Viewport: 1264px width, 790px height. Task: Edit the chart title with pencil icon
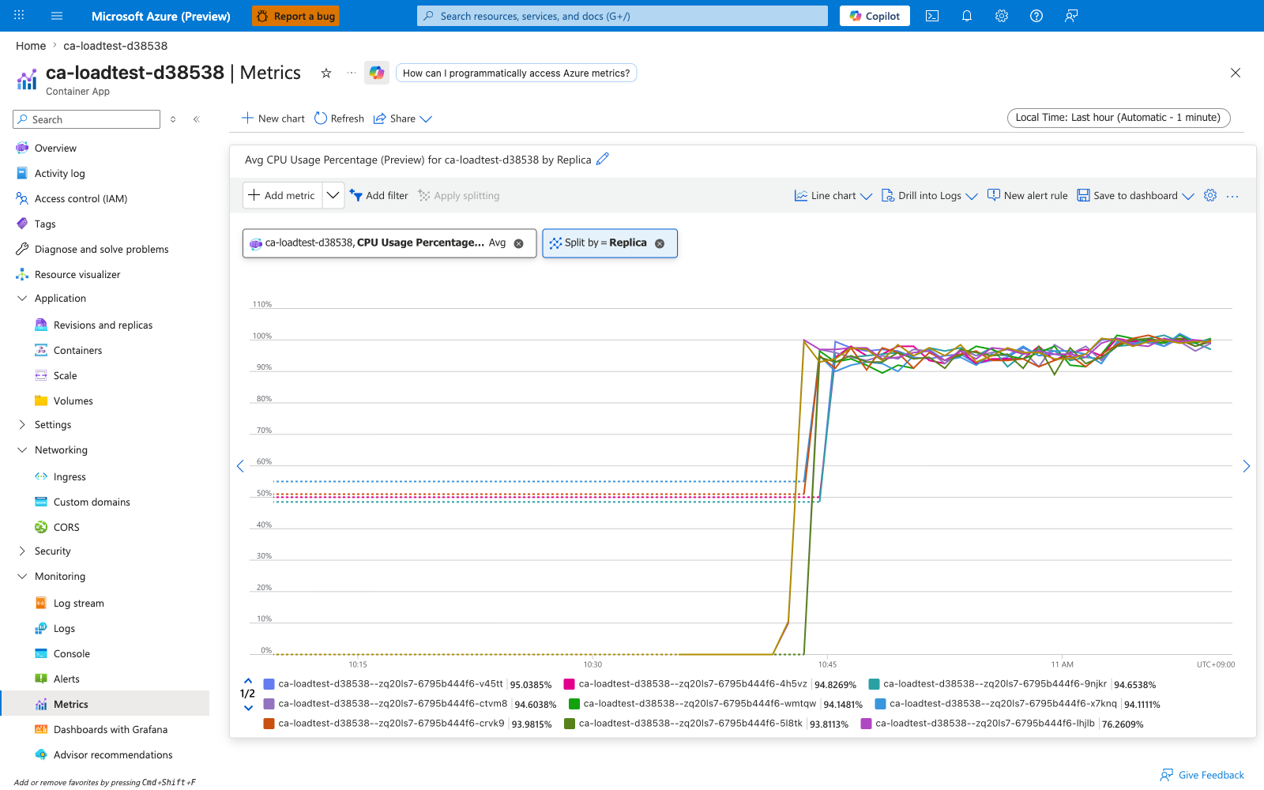click(x=603, y=159)
